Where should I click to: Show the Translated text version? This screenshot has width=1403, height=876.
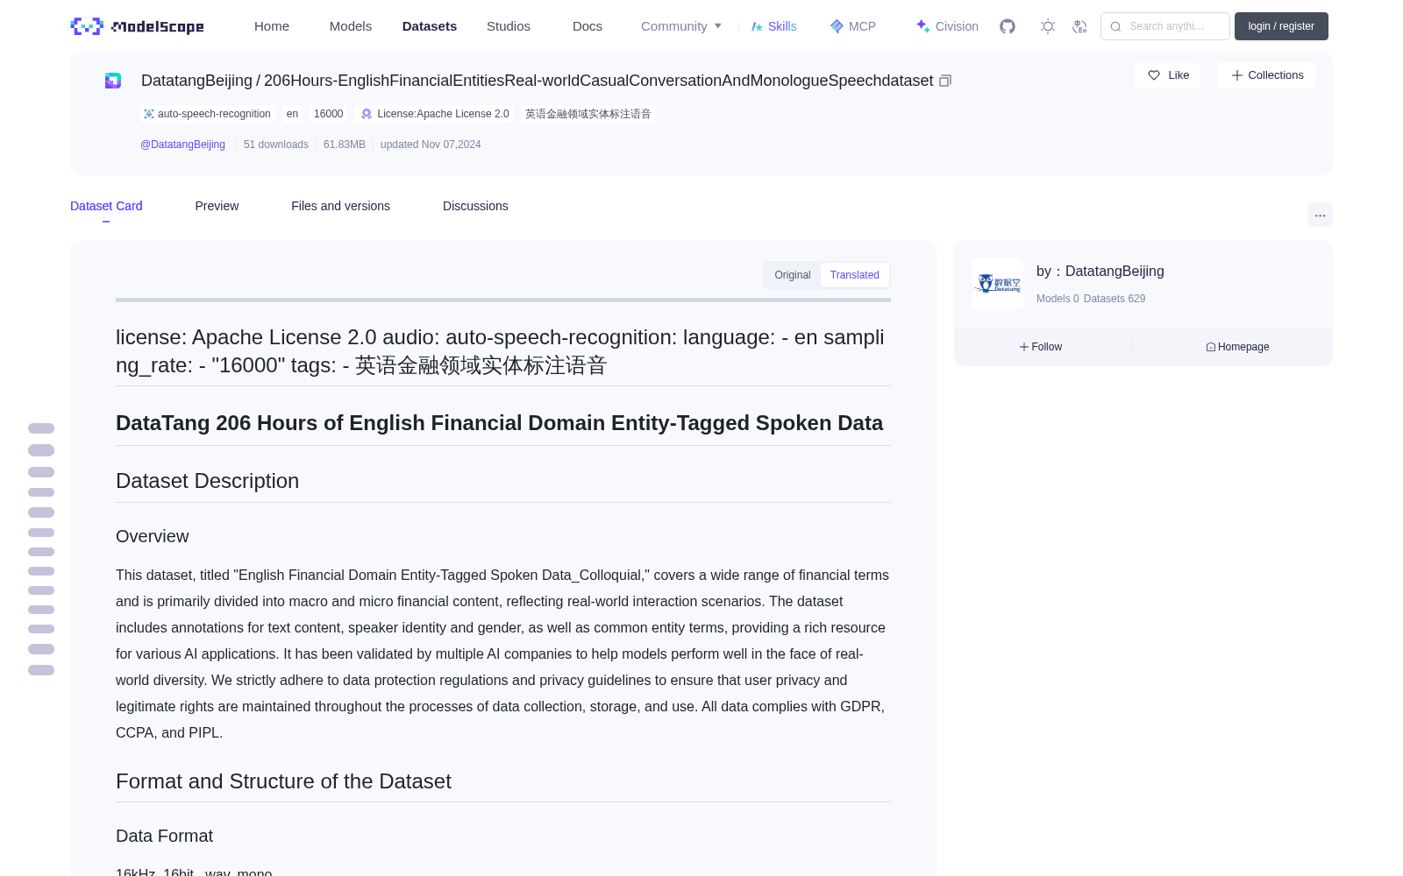(x=855, y=275)
